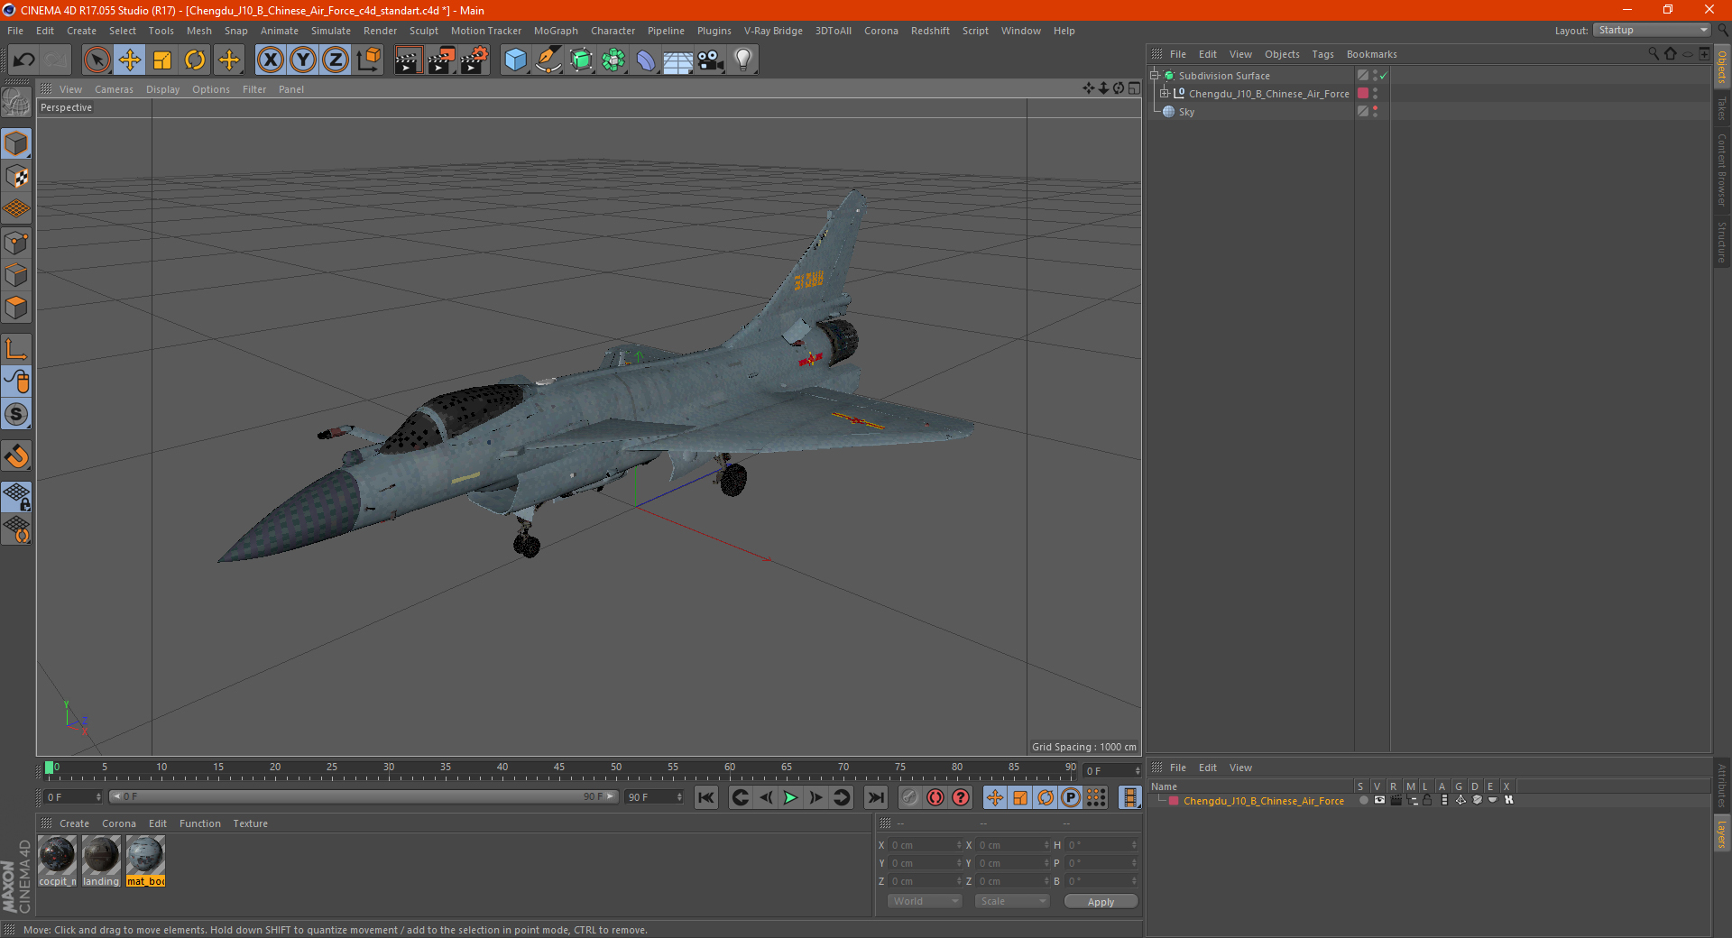Open the World coordinate dropdown

pyautogui.click(x=925, y=901)
